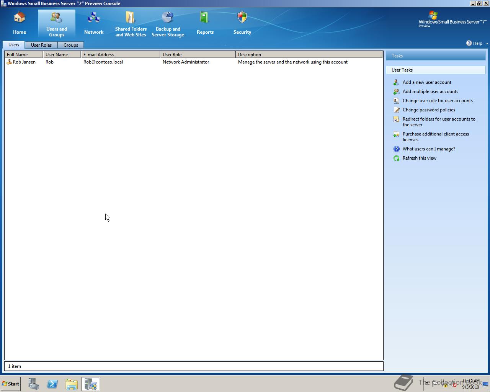Go to the Network section
Viewport: 490px width, 392px height.
click(94, 23)
